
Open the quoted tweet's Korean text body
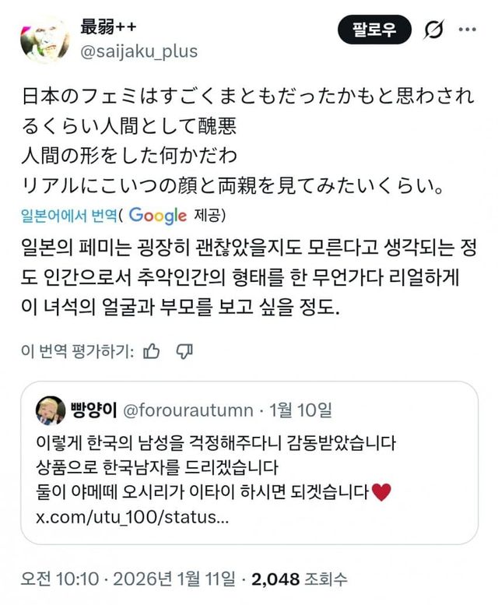(x=210, y=468)
